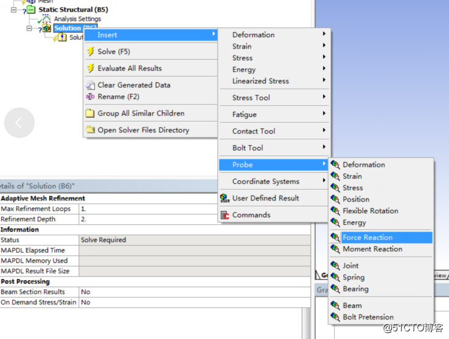
Task: Collapse the Static Structural (B5) tree node
Action: pos(13,10)
